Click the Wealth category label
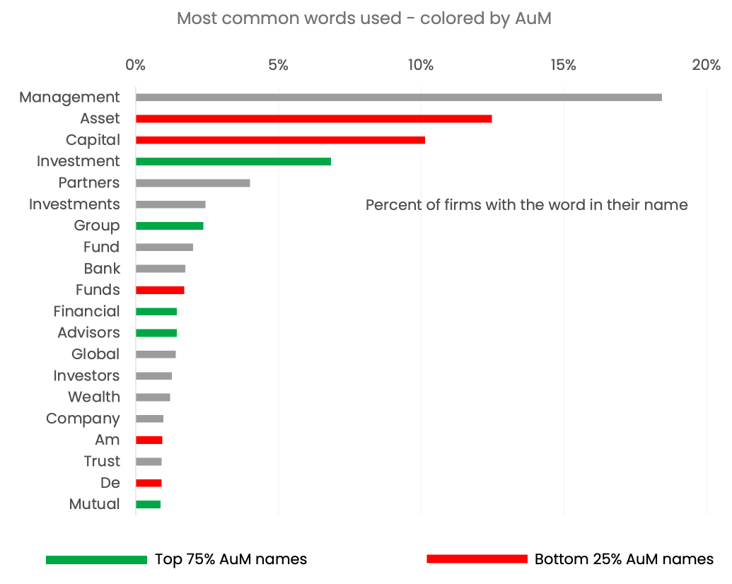Viewport: 732px width, 584px height. [x=94, y=397]
